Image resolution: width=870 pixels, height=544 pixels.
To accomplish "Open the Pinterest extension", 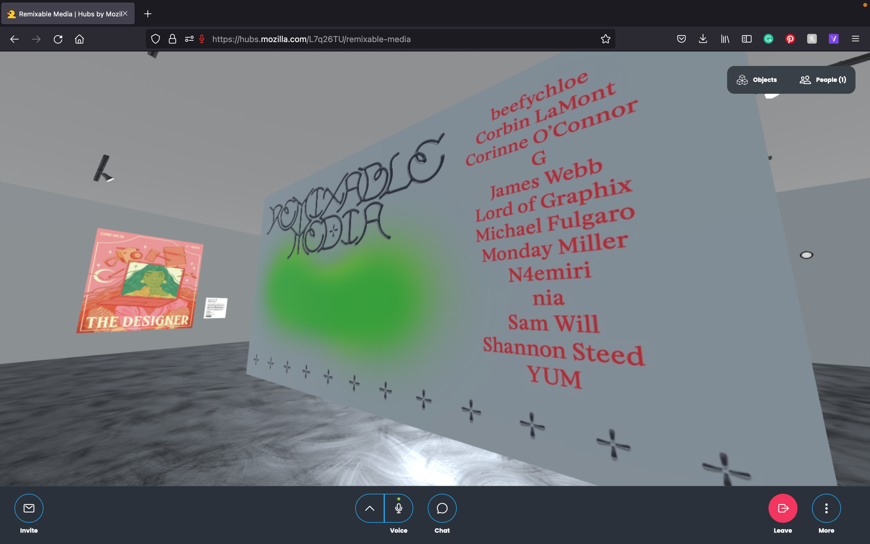I will 790,39.
